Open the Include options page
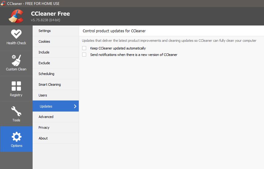 56,52
